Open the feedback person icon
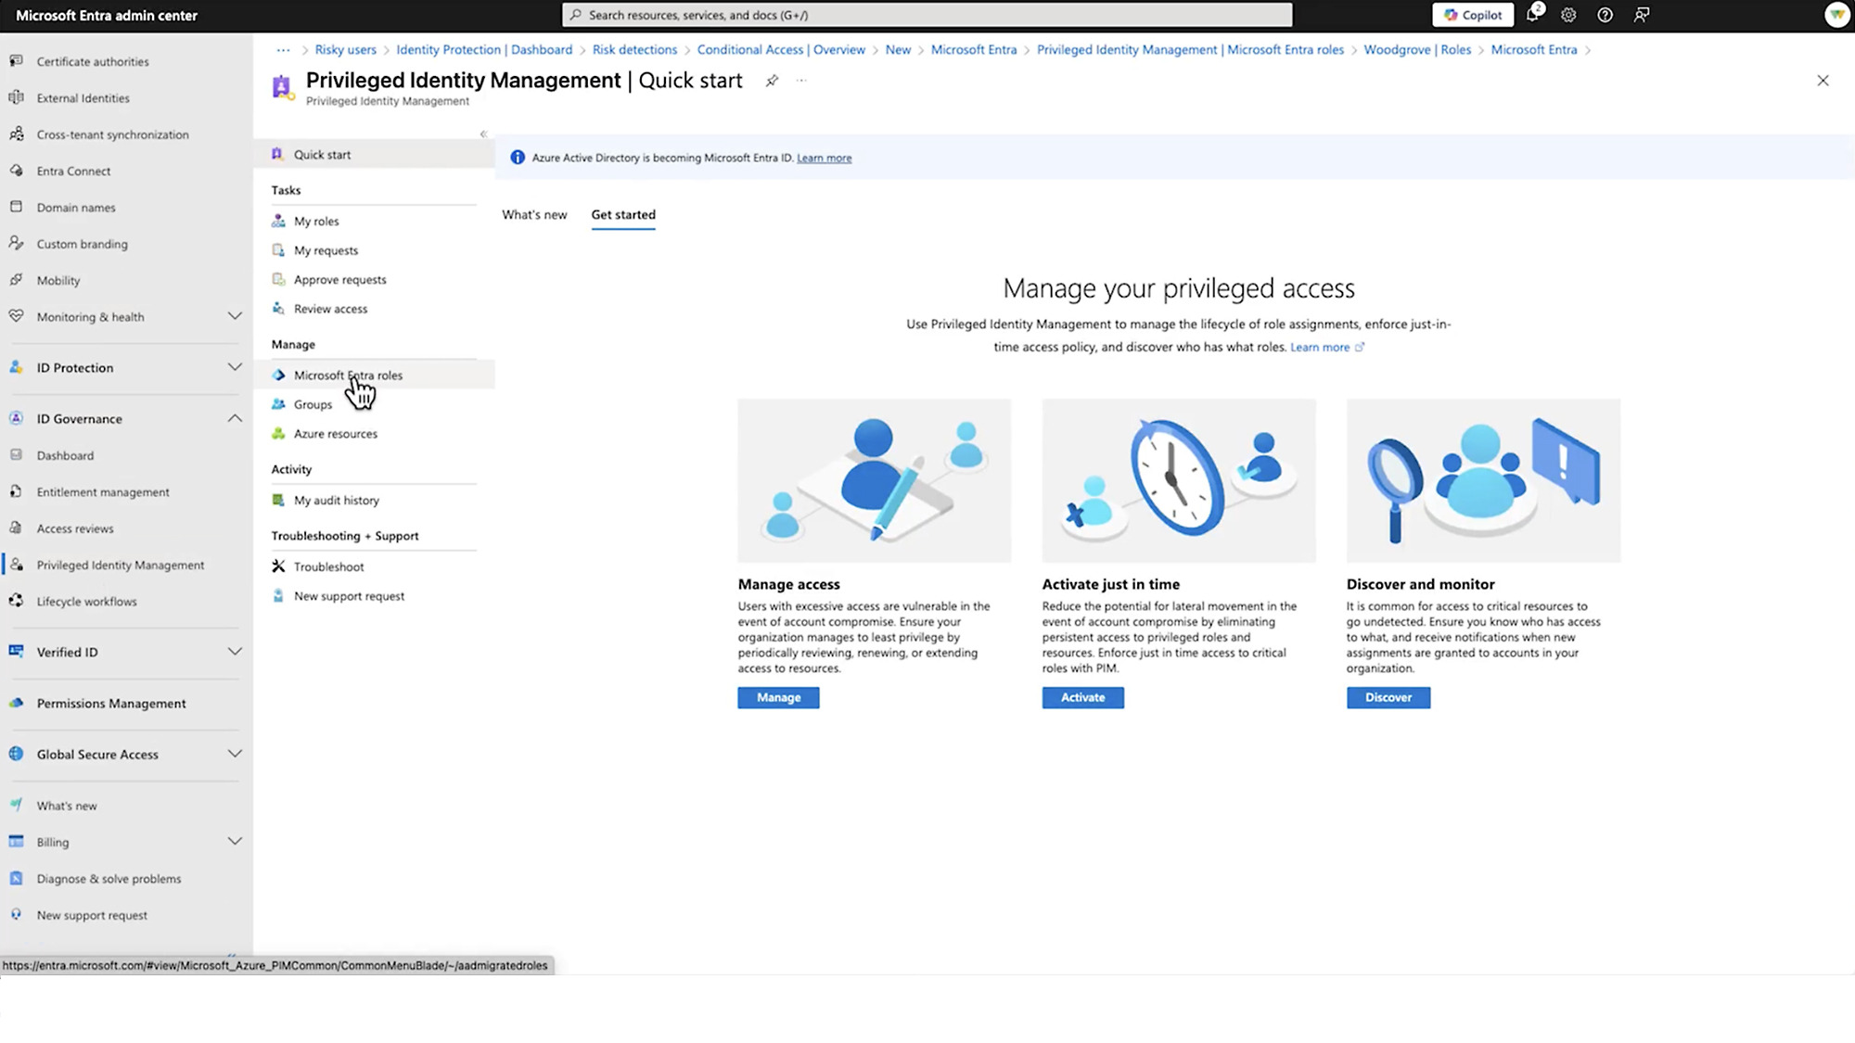Image resolution: width=1855 pixels, height=1043 pixels. (x=1642, y=15)
